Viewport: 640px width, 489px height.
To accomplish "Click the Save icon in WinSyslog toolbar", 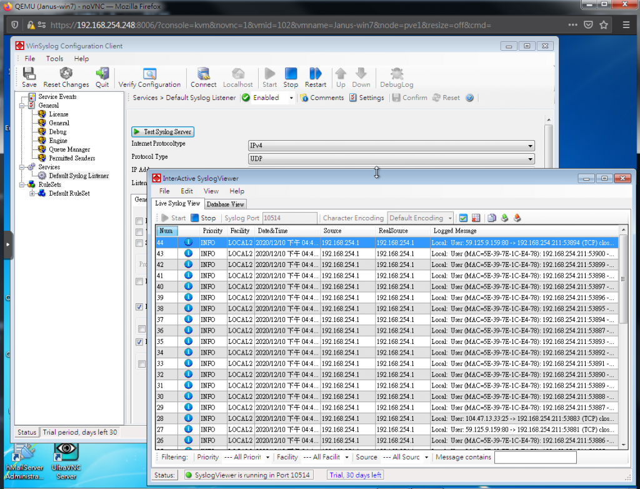I will coord(29,74).
